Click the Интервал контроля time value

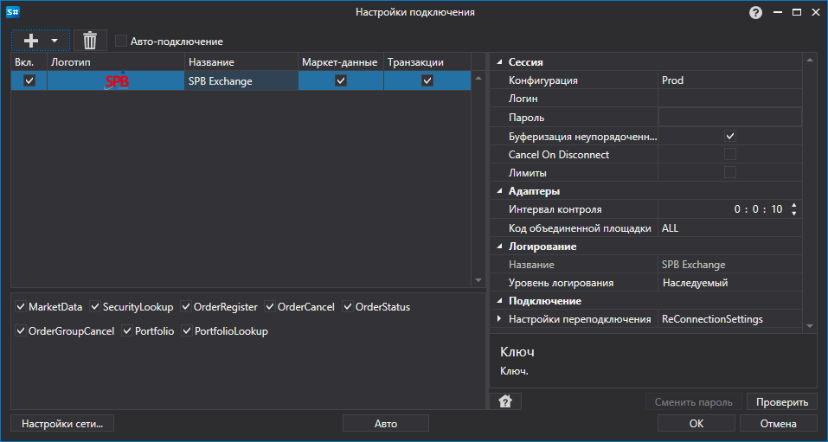pos(758,209)
